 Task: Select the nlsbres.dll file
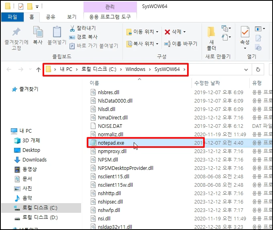click(105, 92)
